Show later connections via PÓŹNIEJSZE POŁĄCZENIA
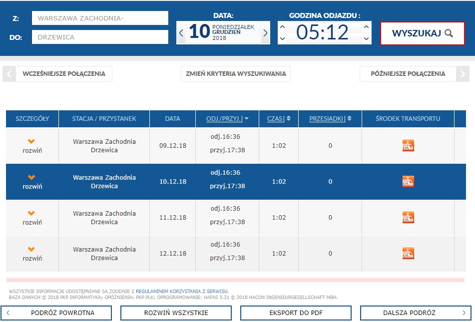Image resolution: width=475 pixels, height=322 pixels. (x=408, y=74)
